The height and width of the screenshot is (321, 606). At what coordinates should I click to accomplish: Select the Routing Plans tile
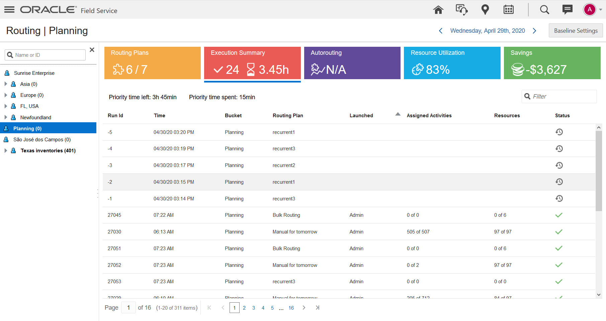tap(152, 63)
